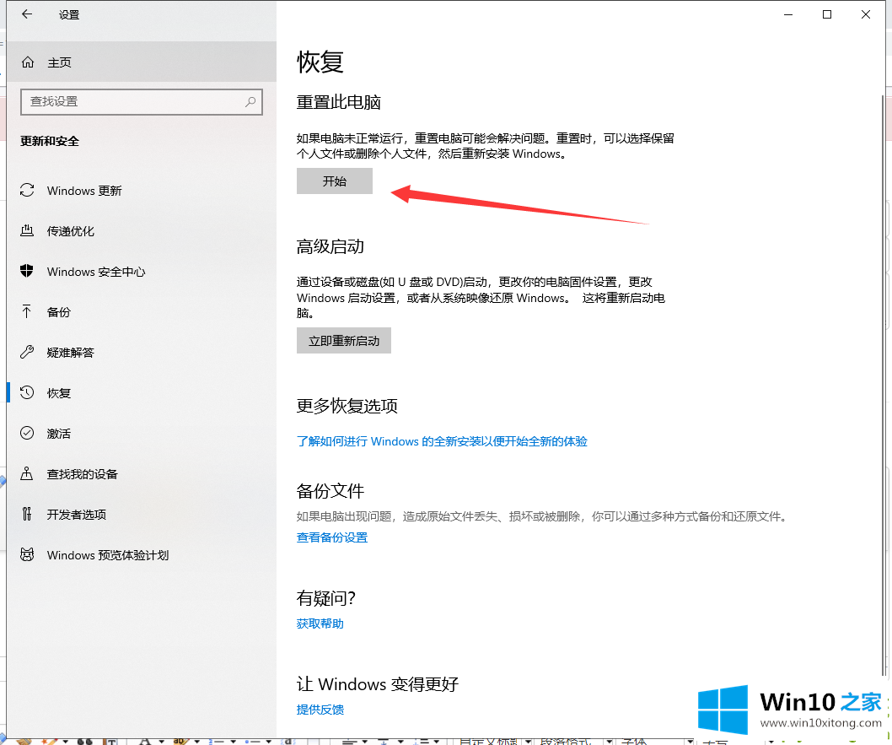This screenshot has width=892, height=745.
Task: Click the back arrow in Settings
Action: (x=27, y=15)
